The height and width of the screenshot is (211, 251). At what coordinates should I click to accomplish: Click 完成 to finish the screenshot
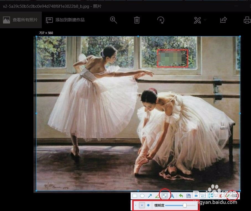click(x=232, y=196)
